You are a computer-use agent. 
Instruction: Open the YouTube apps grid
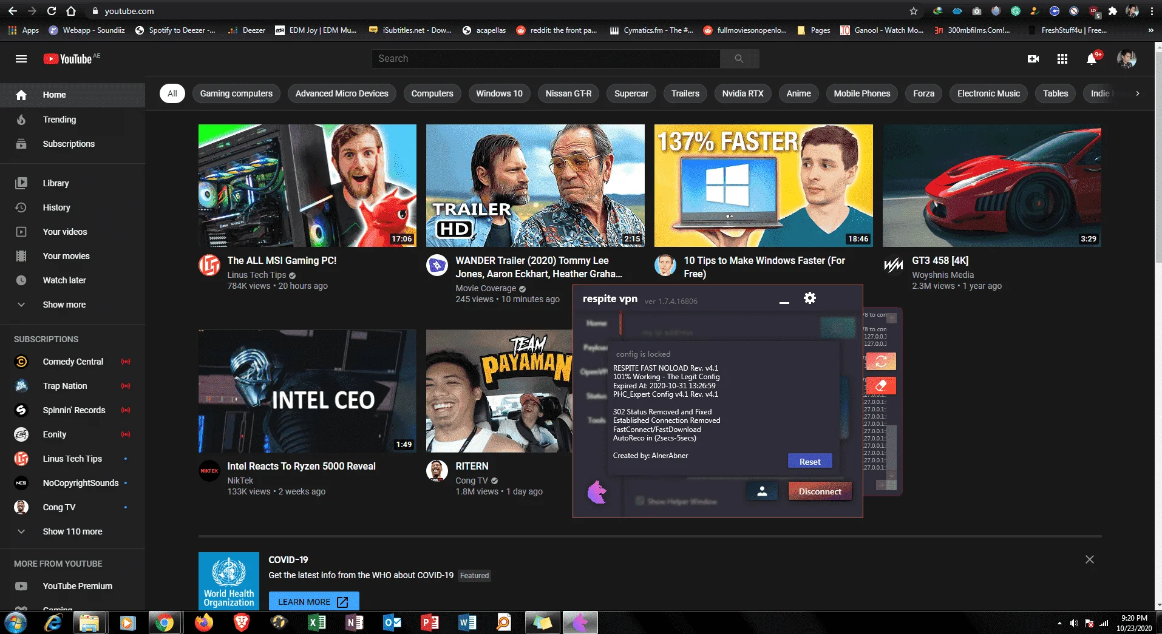tap(1062, 59)
